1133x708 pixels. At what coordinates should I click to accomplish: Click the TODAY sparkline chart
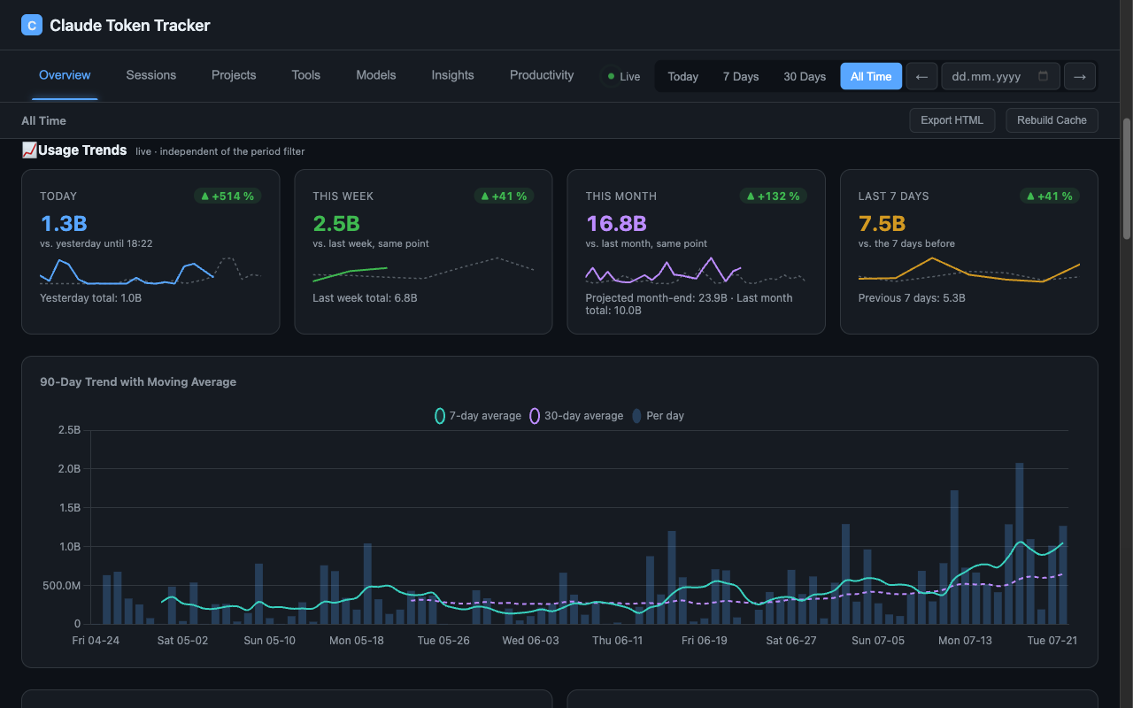(150, 271)
